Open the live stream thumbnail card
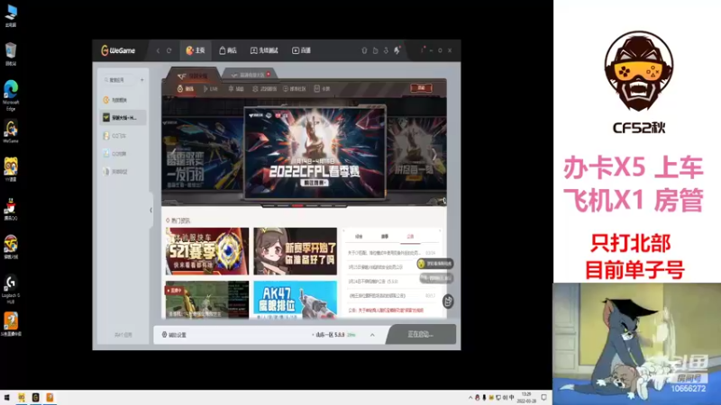Screen dimensions: 721x405 pos(207,300)
